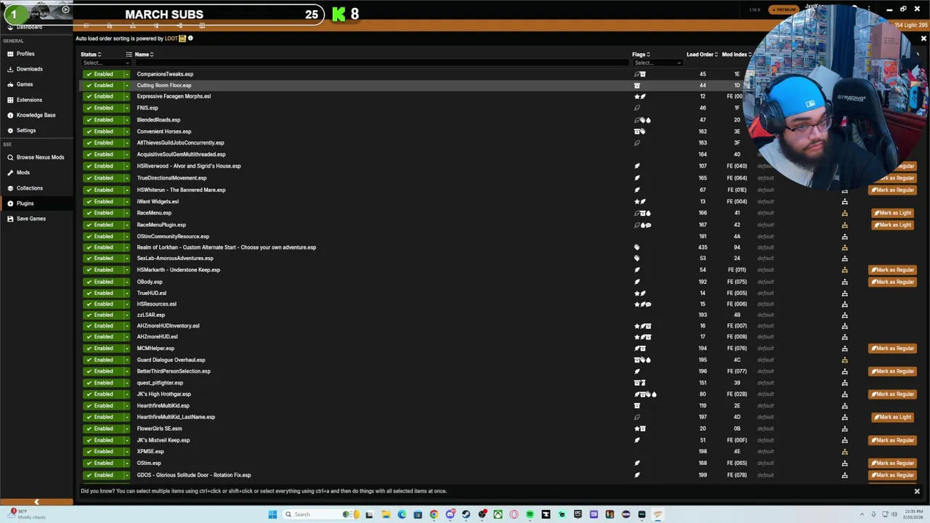Open File Explorer from the taskbar

pos(386,514)
